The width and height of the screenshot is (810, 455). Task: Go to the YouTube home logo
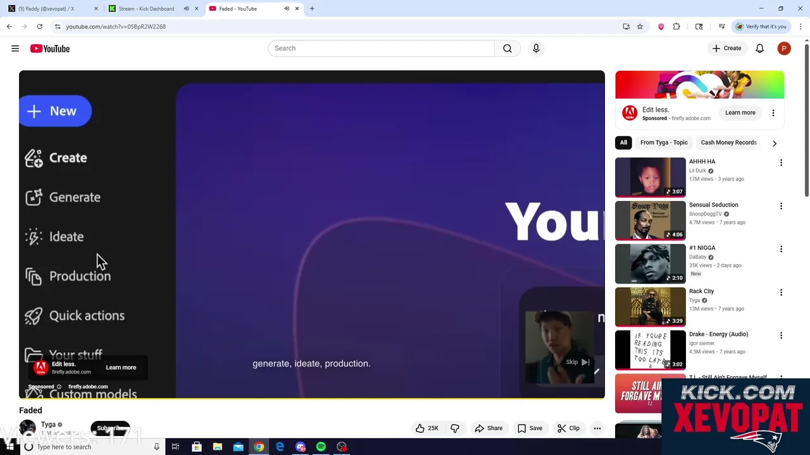pos(50,49)
